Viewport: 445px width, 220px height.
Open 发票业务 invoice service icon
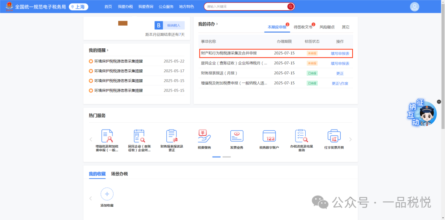click(x=237, y=136)
